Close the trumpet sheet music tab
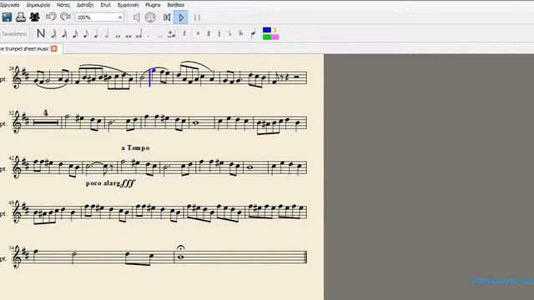 click(x=53, y=48)
